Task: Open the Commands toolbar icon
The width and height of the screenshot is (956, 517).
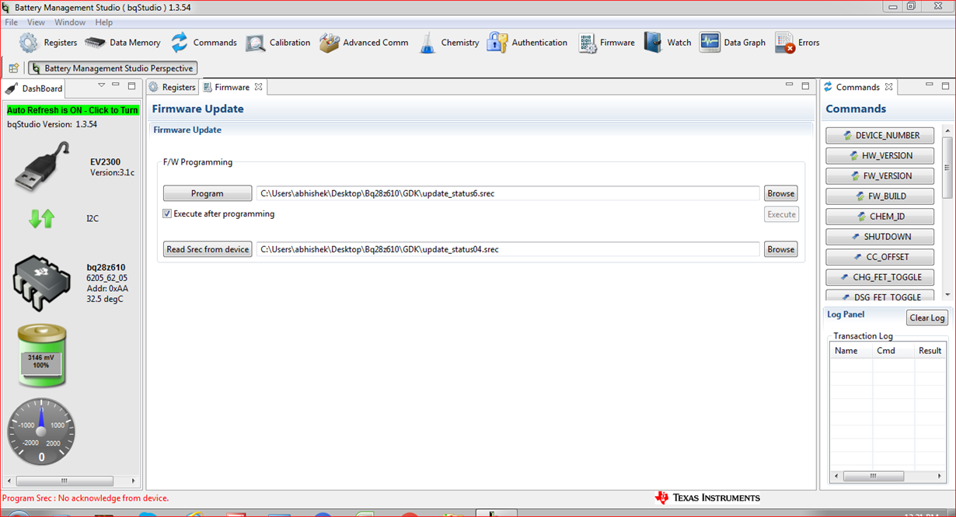Action: (180, 43)
